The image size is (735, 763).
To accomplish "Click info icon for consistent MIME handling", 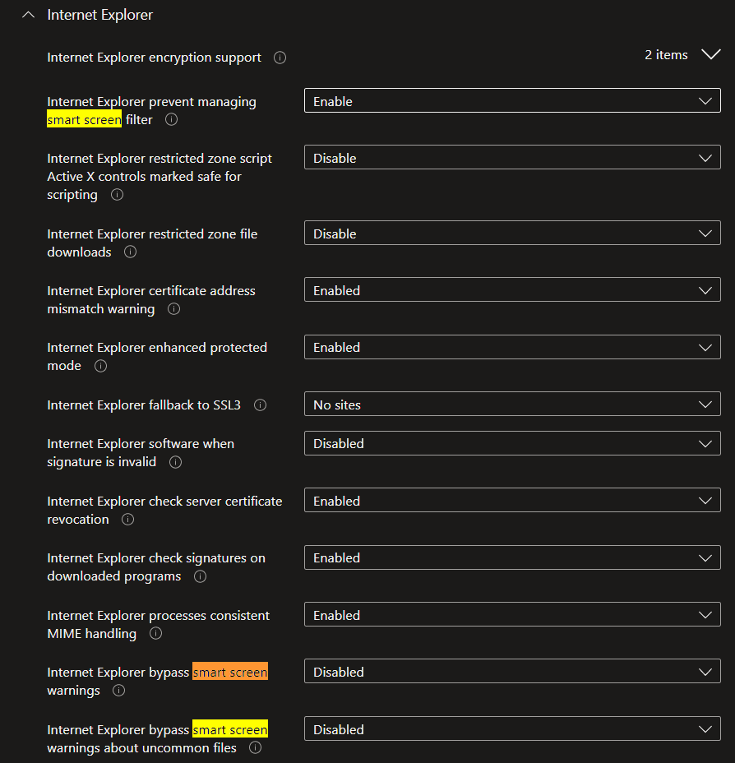I will pos(155,634).
